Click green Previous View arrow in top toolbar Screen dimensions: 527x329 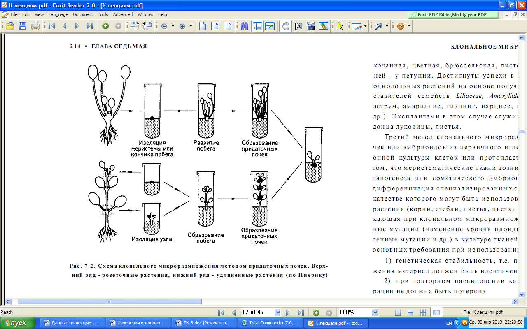pos(105,26)
